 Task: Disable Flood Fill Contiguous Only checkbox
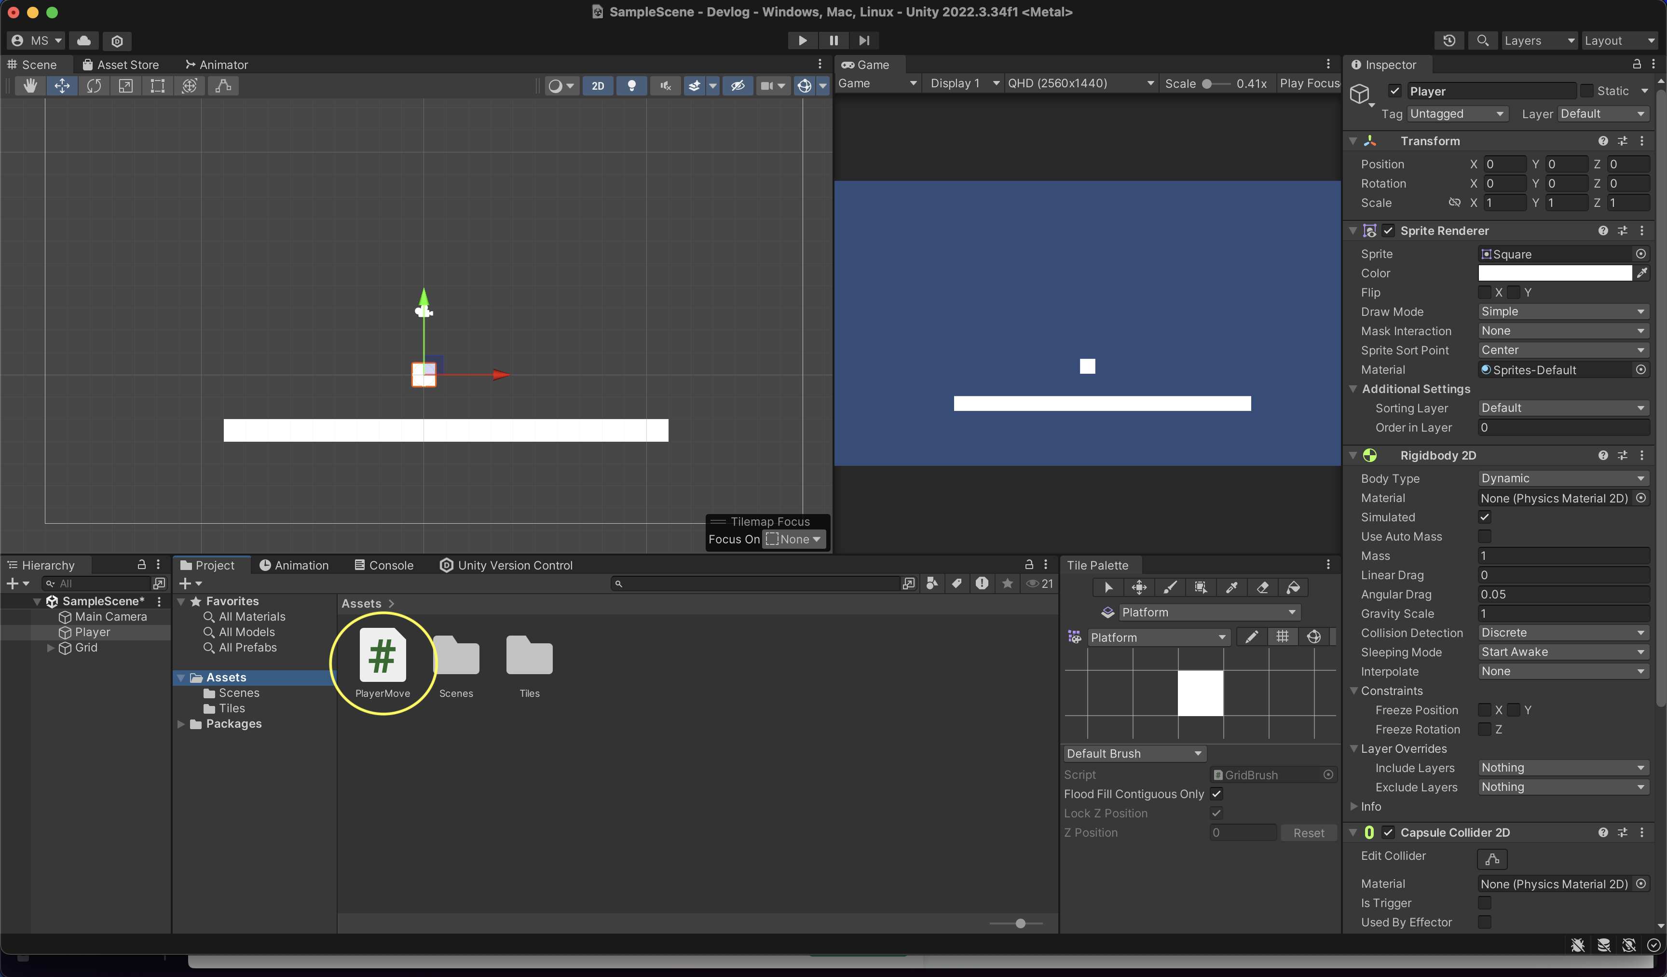[1216, 794]
